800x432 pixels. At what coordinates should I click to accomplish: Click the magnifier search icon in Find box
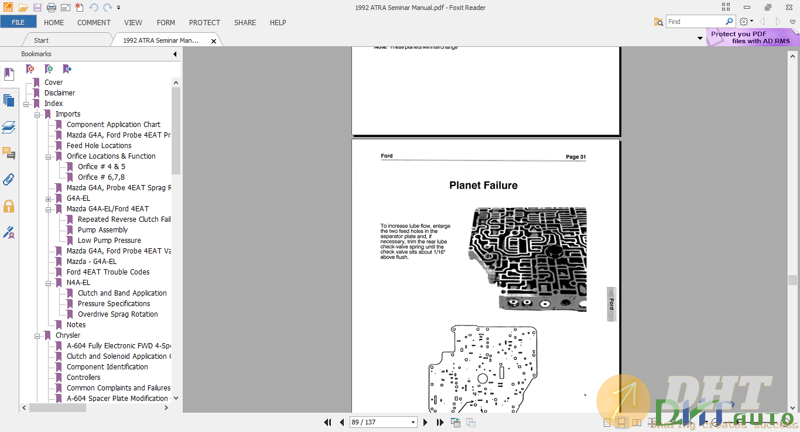[x=729, y=21]
